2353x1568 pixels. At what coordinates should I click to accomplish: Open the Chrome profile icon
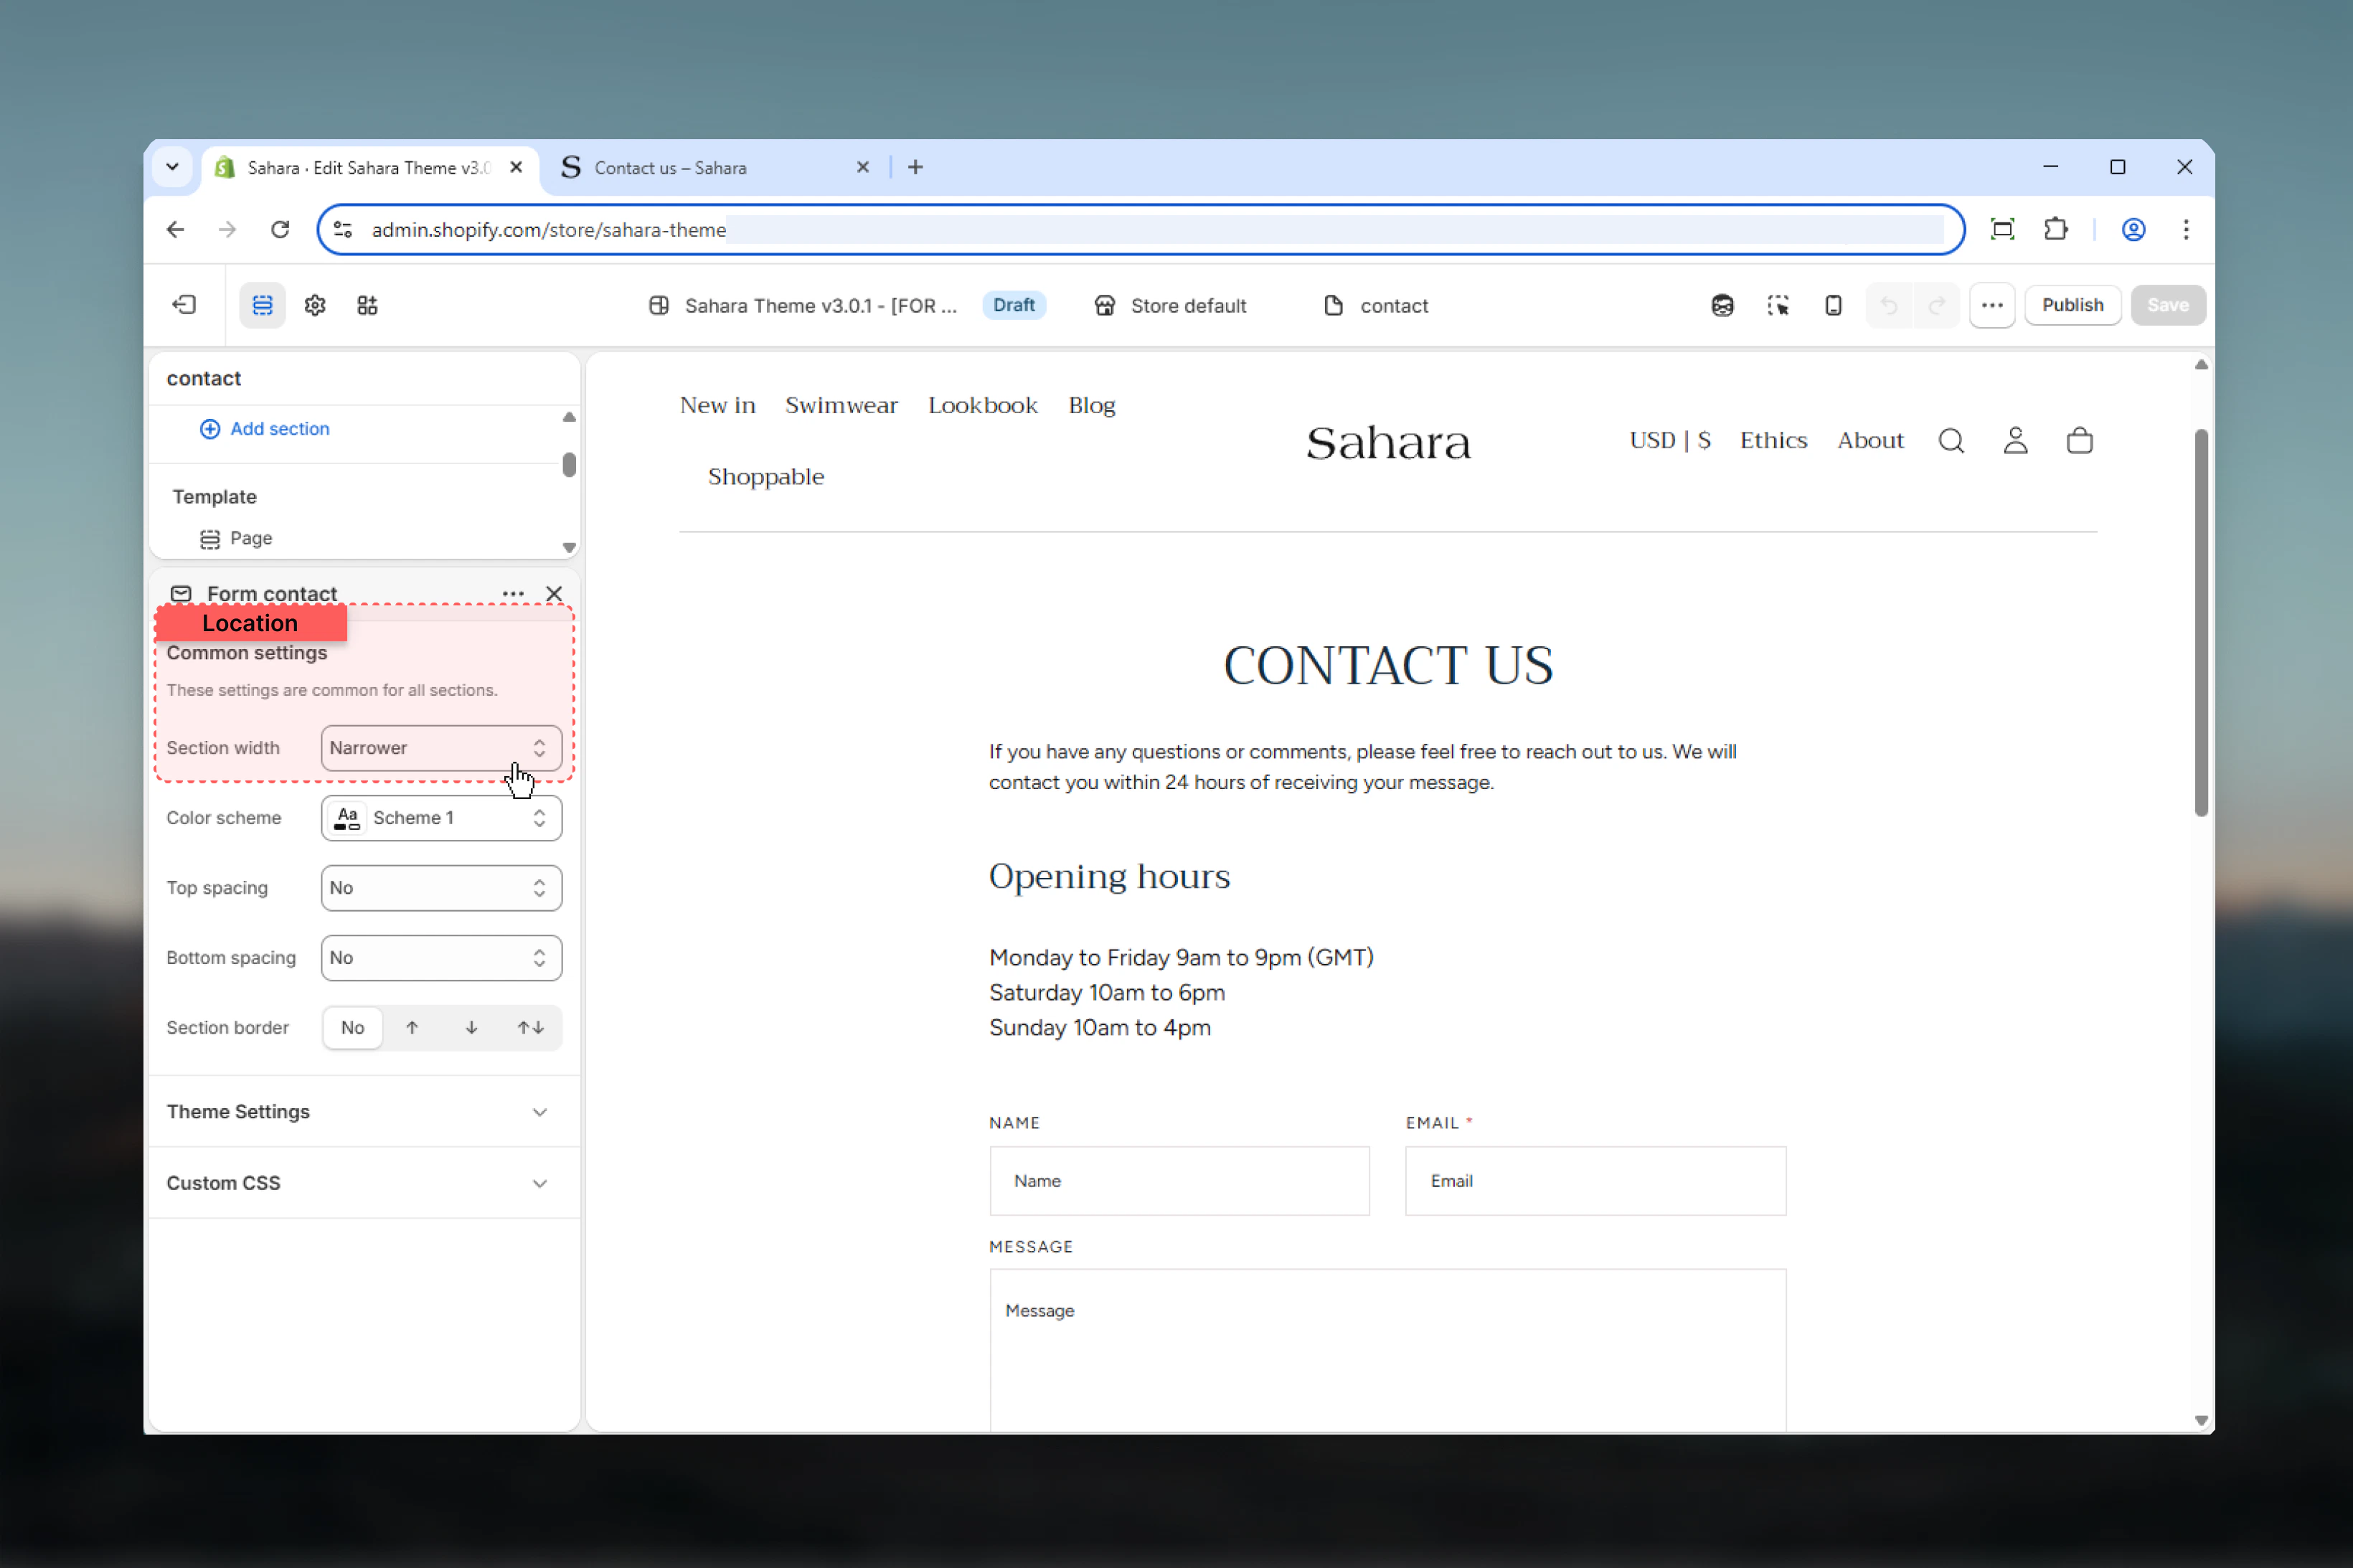click(x=2133, y=230)
